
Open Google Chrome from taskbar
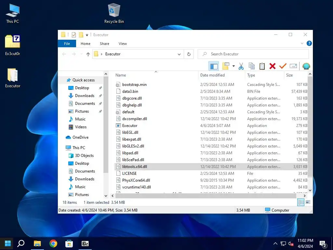point(53,243)
